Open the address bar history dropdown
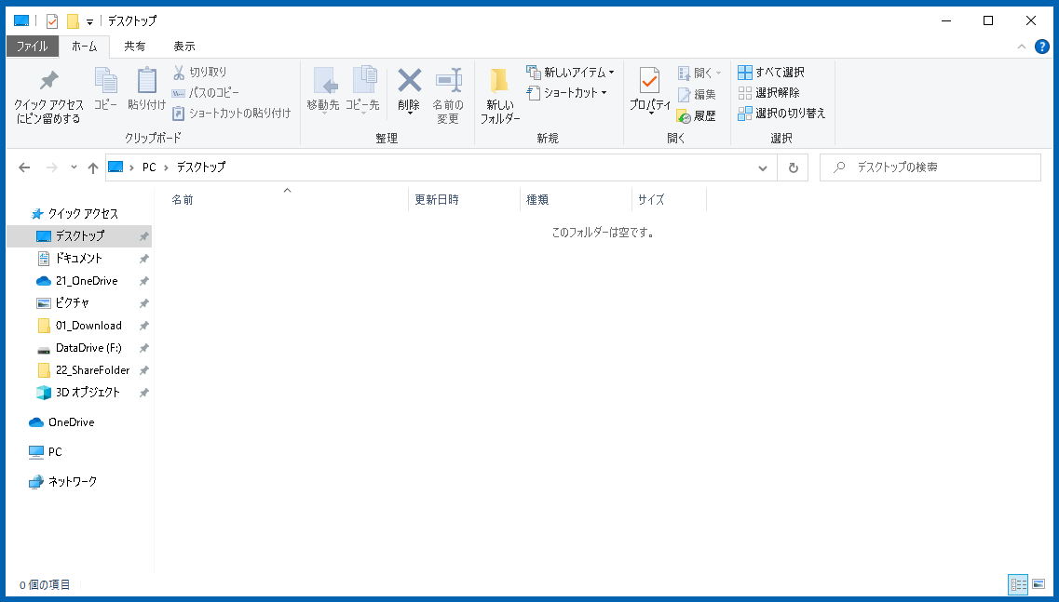 [763, 167]
